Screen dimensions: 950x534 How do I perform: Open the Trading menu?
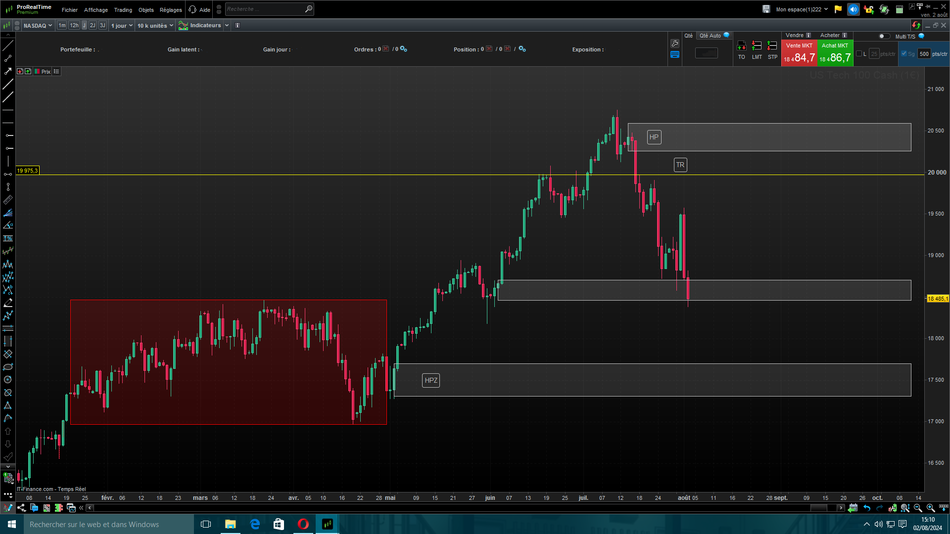[x=123, y=10]
